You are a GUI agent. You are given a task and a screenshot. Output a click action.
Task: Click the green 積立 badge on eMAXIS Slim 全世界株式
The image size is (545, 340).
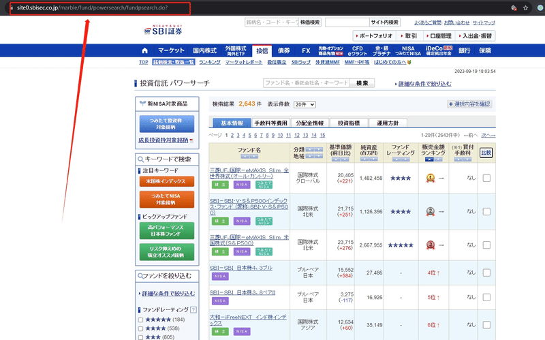(220, 185)
